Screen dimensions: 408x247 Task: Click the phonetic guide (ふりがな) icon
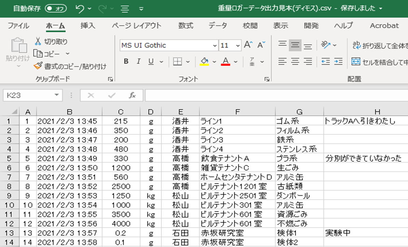click(252, 61)
